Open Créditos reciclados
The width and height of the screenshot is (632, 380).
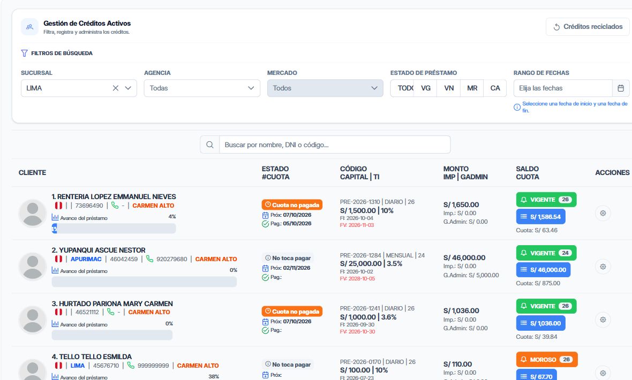588,27
